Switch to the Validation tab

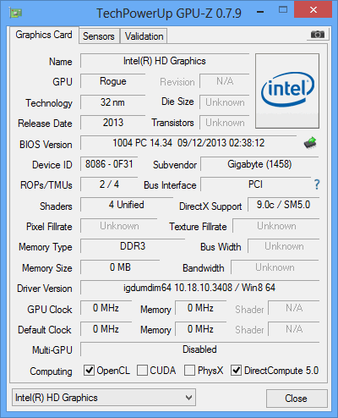(144, 36)
